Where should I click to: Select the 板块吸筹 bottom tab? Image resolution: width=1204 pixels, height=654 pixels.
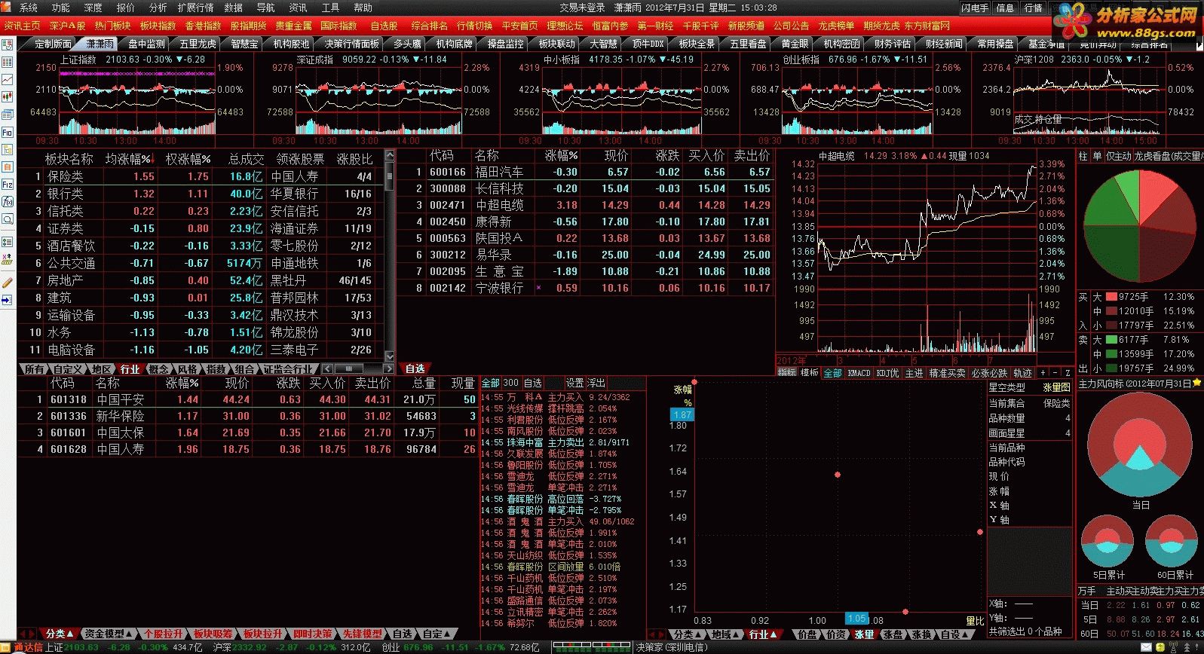pos(213,634)
